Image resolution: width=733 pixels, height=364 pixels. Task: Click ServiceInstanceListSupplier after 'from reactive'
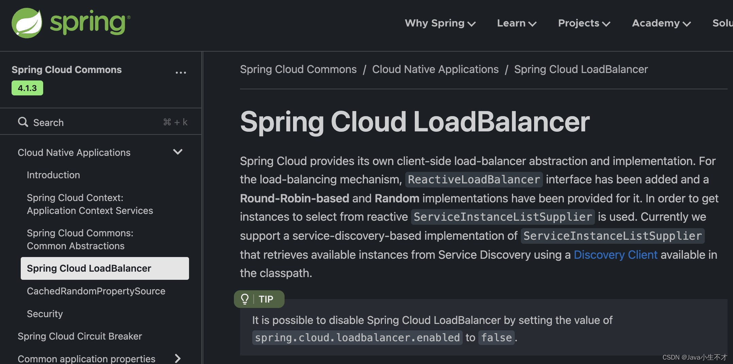click(x=503, y=217)
